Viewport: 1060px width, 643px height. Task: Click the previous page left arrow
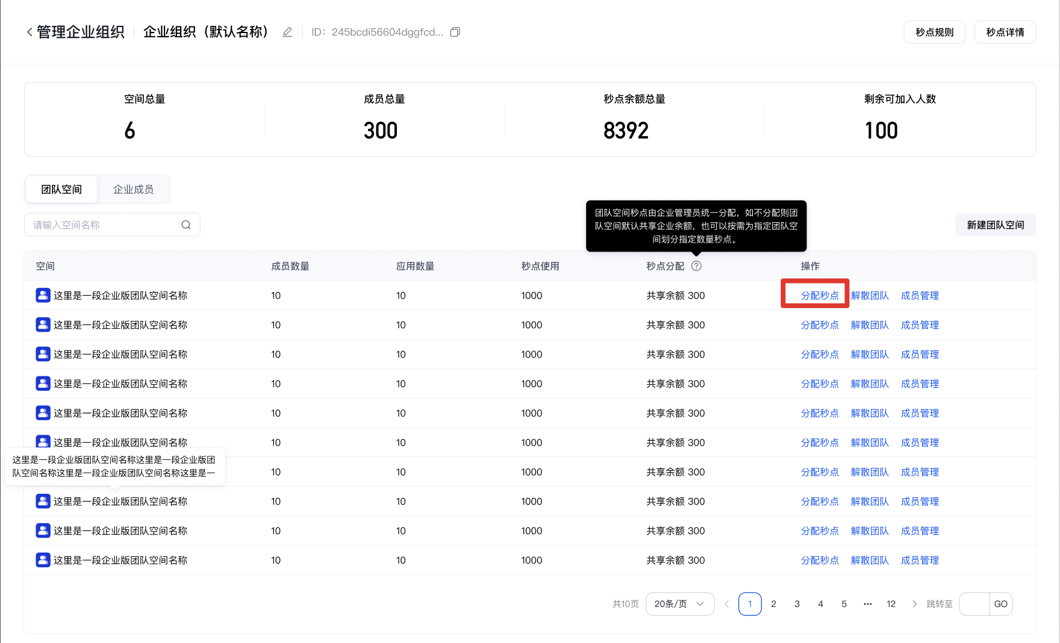(x=726, y=604)
